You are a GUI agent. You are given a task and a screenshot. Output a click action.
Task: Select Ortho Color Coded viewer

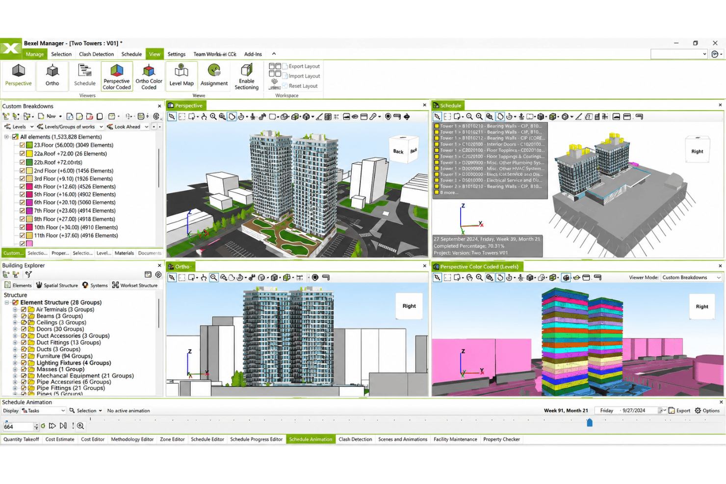point(149,76)
